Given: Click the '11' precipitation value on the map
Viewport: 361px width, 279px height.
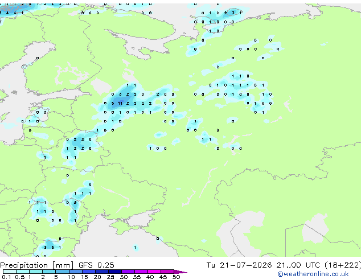Looking at the screenshot, I should point(120,104).
